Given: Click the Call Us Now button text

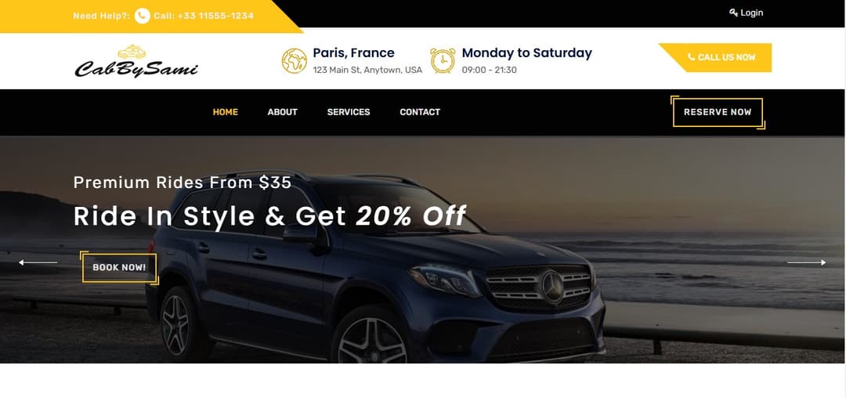Looking at the screenshot, I should pos(726,57).
